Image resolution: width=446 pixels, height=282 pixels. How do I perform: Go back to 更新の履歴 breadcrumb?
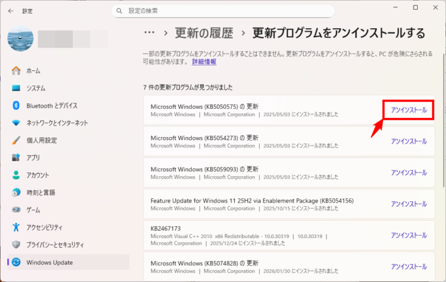click(x=204, y=33)
